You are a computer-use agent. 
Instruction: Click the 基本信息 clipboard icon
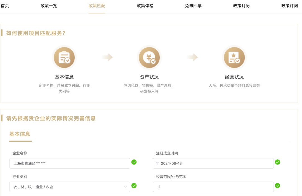64,57
